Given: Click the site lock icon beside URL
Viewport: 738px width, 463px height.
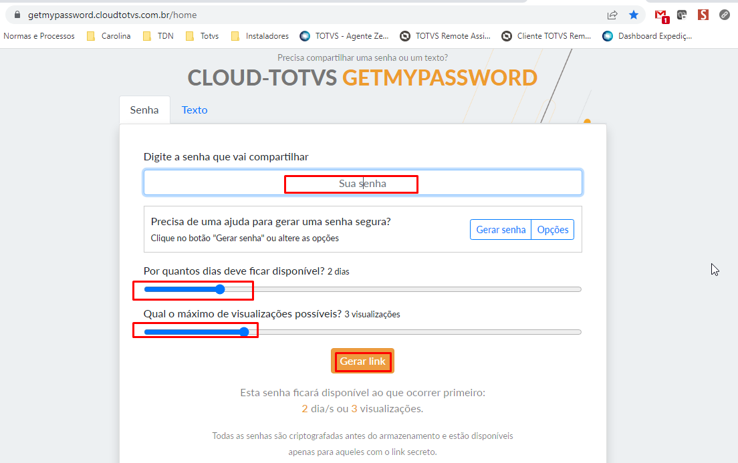Looking at the screenshot, I should click(17, 15).
